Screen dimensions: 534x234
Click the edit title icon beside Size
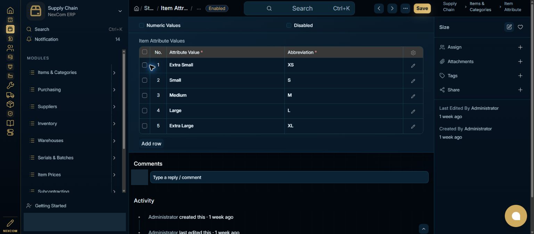[x=509, y=27]
